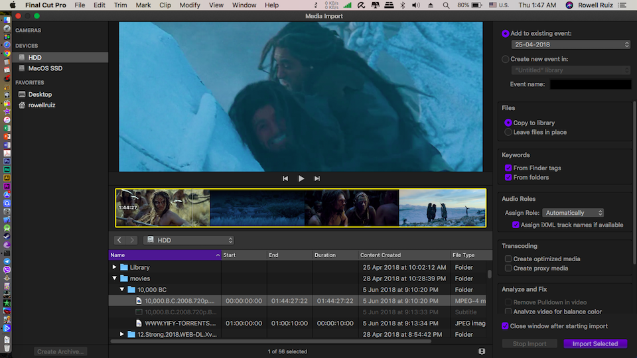Open Viber from the Dock

pyautogui.click(x=7, y=270)
